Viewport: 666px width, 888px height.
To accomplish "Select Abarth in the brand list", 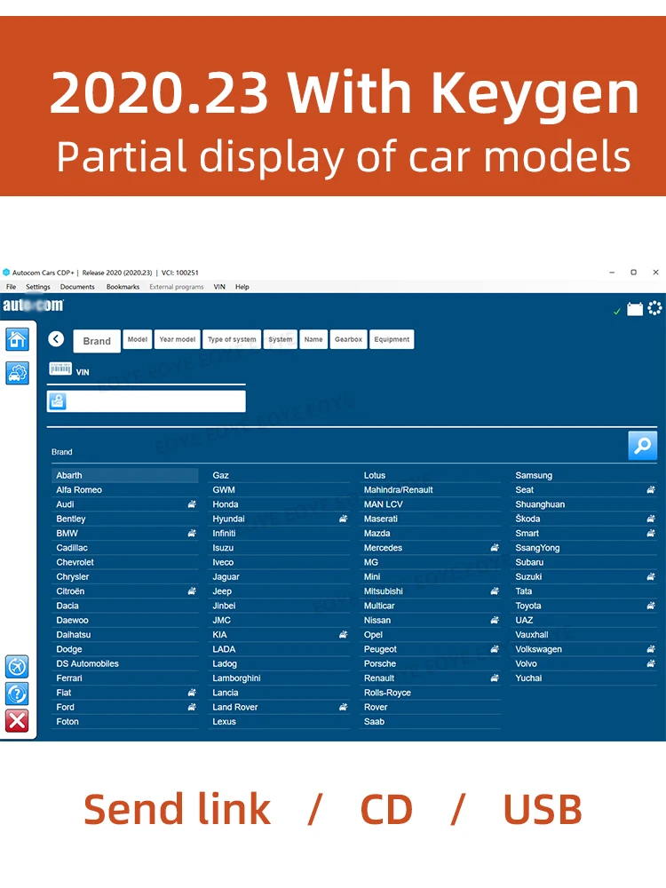I will (x=125, y=475).
